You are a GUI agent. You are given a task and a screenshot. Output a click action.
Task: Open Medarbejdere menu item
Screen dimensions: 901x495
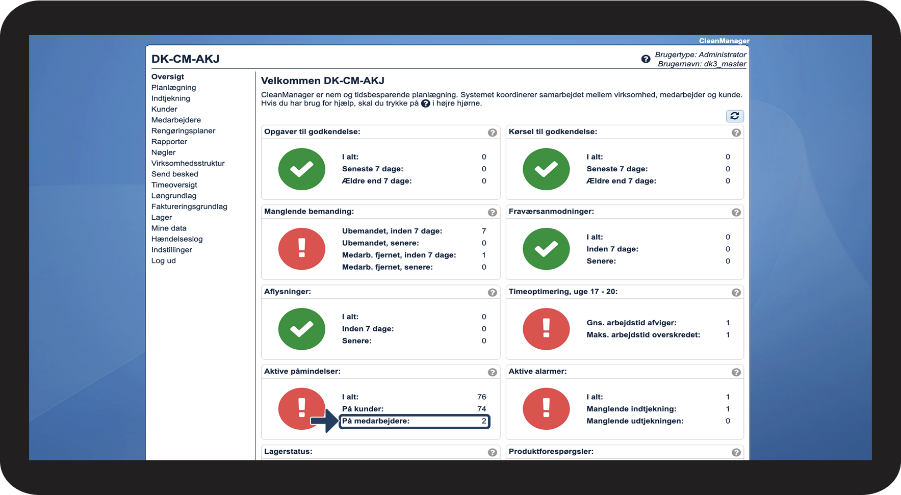point(176,120)
